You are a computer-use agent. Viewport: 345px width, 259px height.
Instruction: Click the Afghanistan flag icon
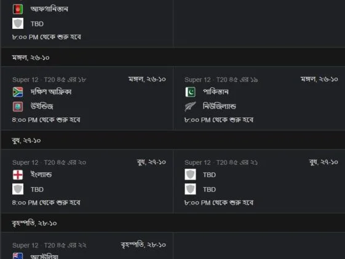(x=18, y=9)
